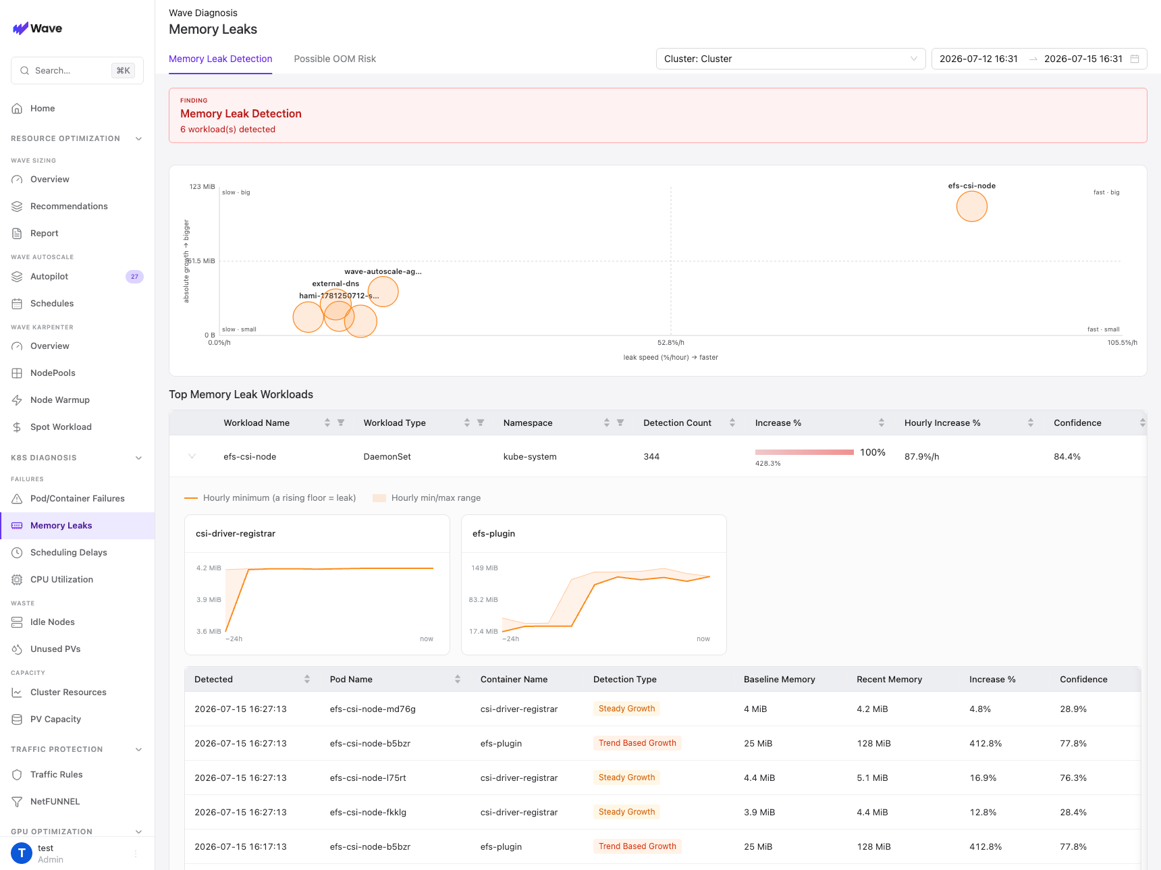Sort nested table by Detected

[307, 679]
